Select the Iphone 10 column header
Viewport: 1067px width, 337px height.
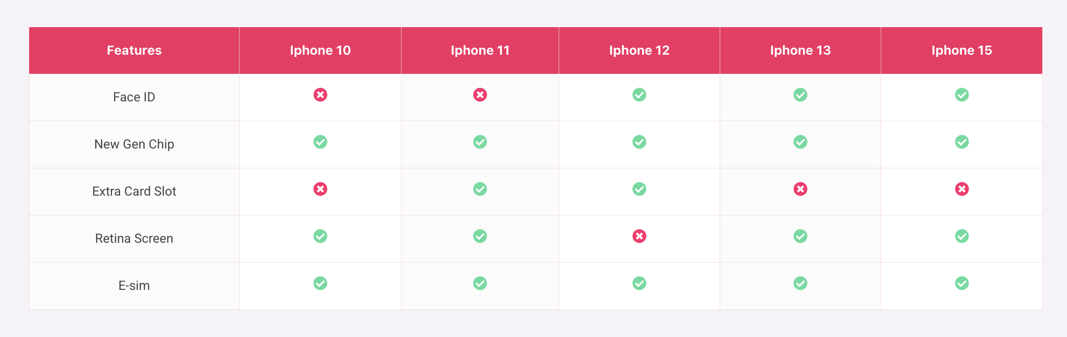[x=320, y=50]
